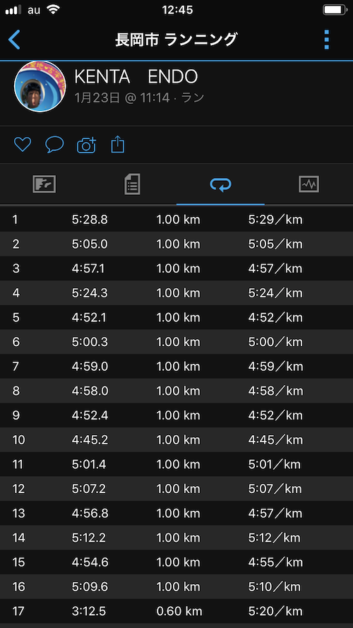Open the charts graph tab
This screenshot has width=353, height=628.
click(x=309, y=184)
